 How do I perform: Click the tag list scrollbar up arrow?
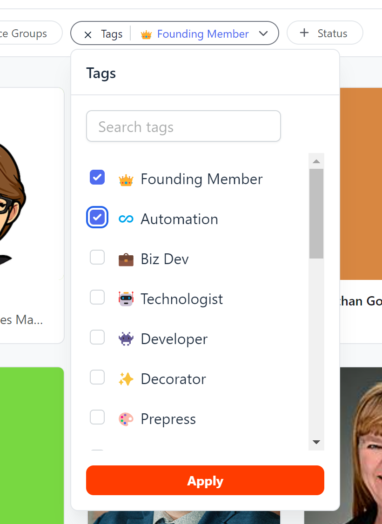click(316, 161)
